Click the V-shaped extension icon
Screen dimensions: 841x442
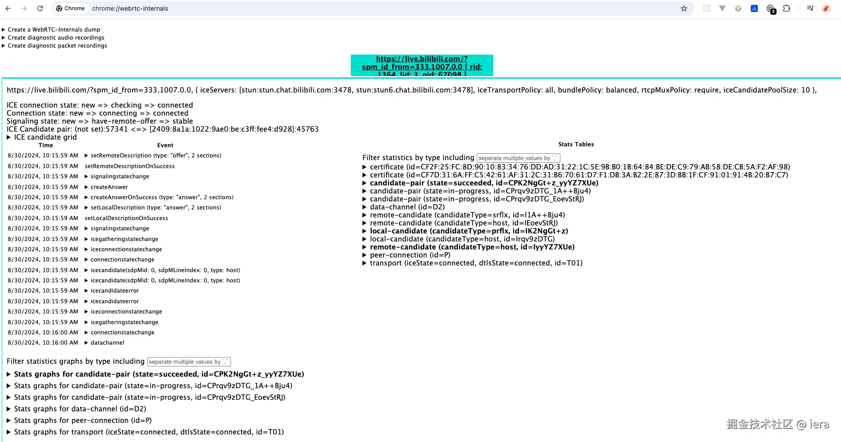[x=722, y=8]
